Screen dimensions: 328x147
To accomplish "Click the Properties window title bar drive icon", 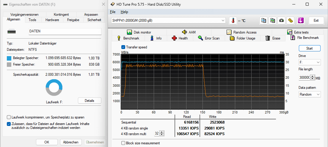I will 5,4.
